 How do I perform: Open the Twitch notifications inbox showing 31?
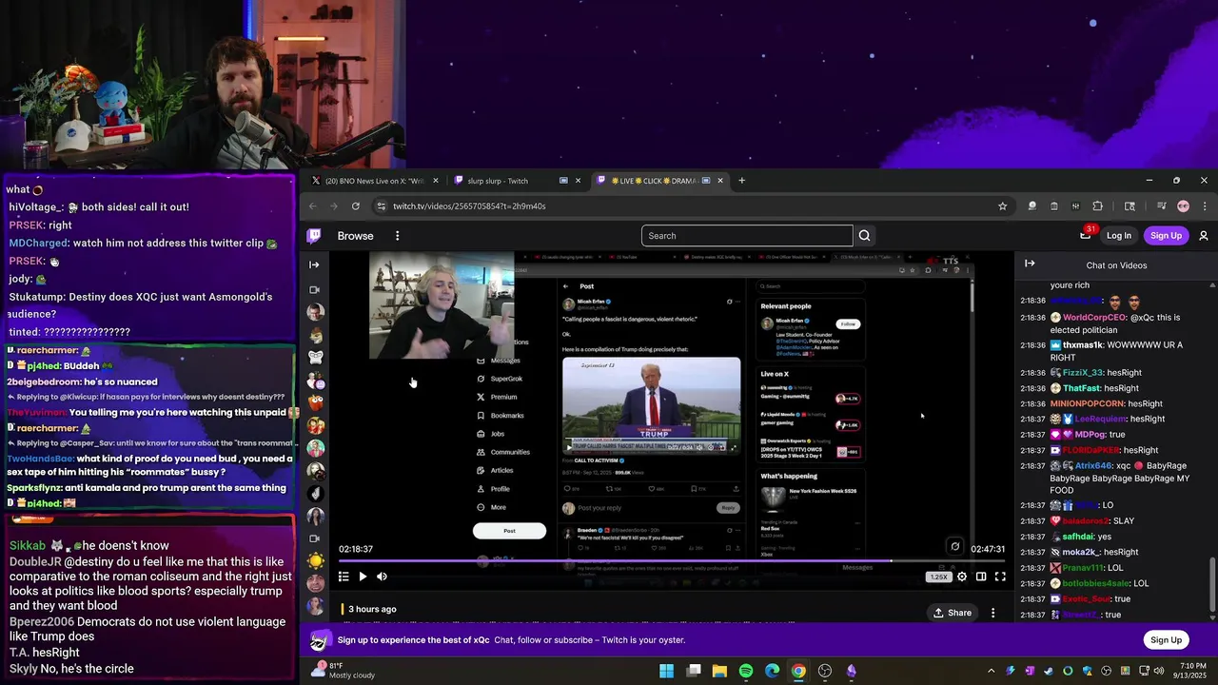(1086, 235)
